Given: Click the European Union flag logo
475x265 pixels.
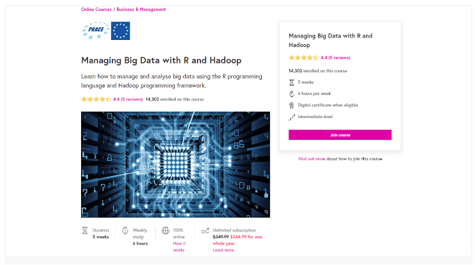Looking at the screenshot, I should point(120,31).
